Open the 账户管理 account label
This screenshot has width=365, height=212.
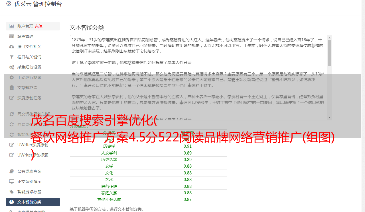click(25, 26)
